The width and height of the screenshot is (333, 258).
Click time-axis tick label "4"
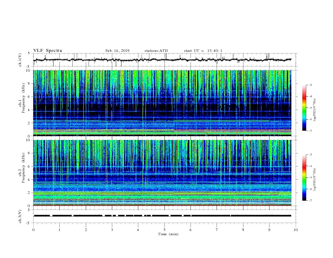point(138,230)
